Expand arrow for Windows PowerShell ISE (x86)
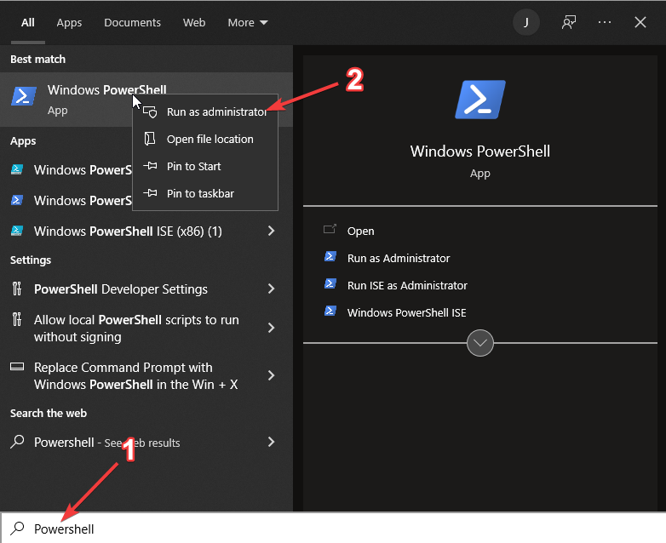Screen dimensions: 666x543 click(x=271, y=231)
